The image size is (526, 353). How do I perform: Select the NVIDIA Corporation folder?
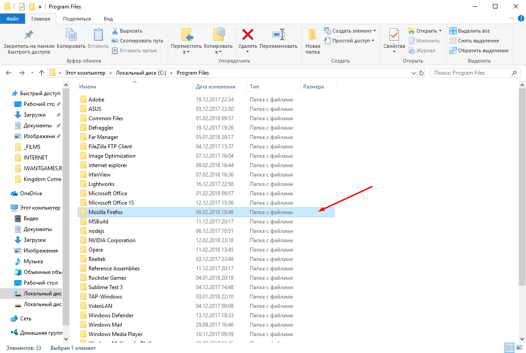coord(206,240)
